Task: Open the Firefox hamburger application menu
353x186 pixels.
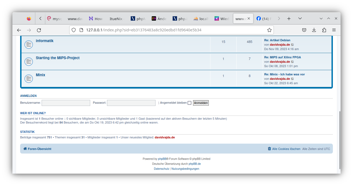Action: tap(334, 30)
